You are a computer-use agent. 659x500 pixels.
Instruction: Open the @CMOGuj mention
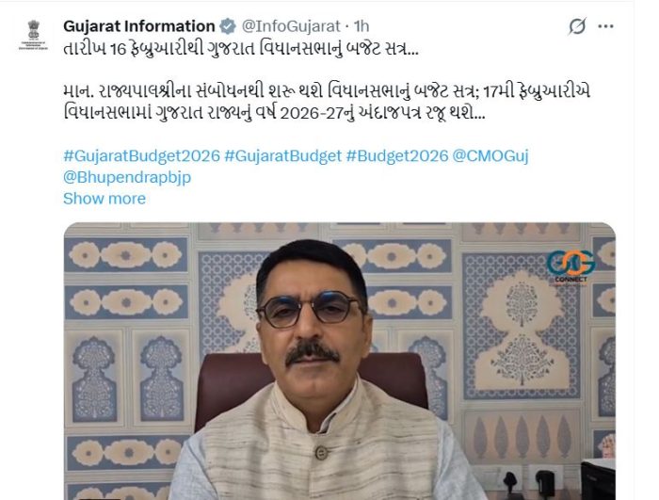tap(490, 155)
